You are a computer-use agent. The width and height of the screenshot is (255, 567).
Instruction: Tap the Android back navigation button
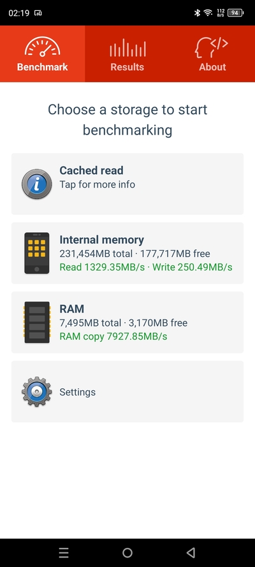coord(191,552)
